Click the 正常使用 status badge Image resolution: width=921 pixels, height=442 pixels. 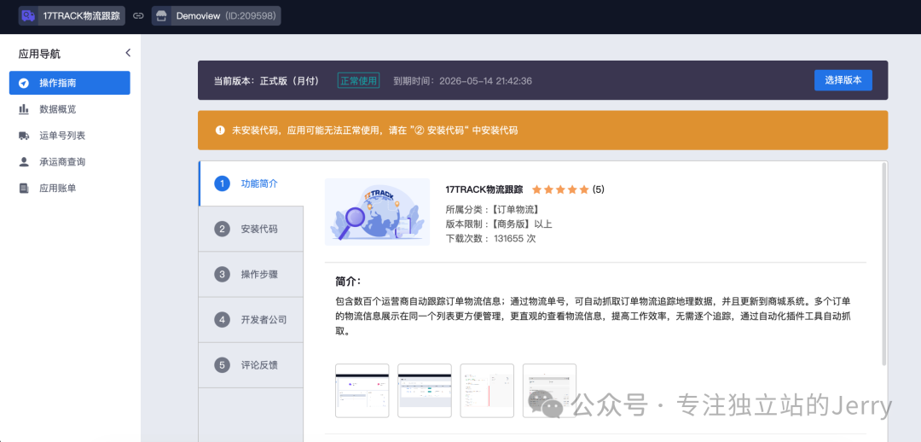click(x=358, y=80)
